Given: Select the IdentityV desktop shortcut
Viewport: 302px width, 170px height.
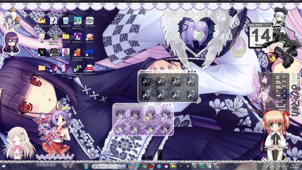Looking at the screenshot, I should click(x=66, y=54).
